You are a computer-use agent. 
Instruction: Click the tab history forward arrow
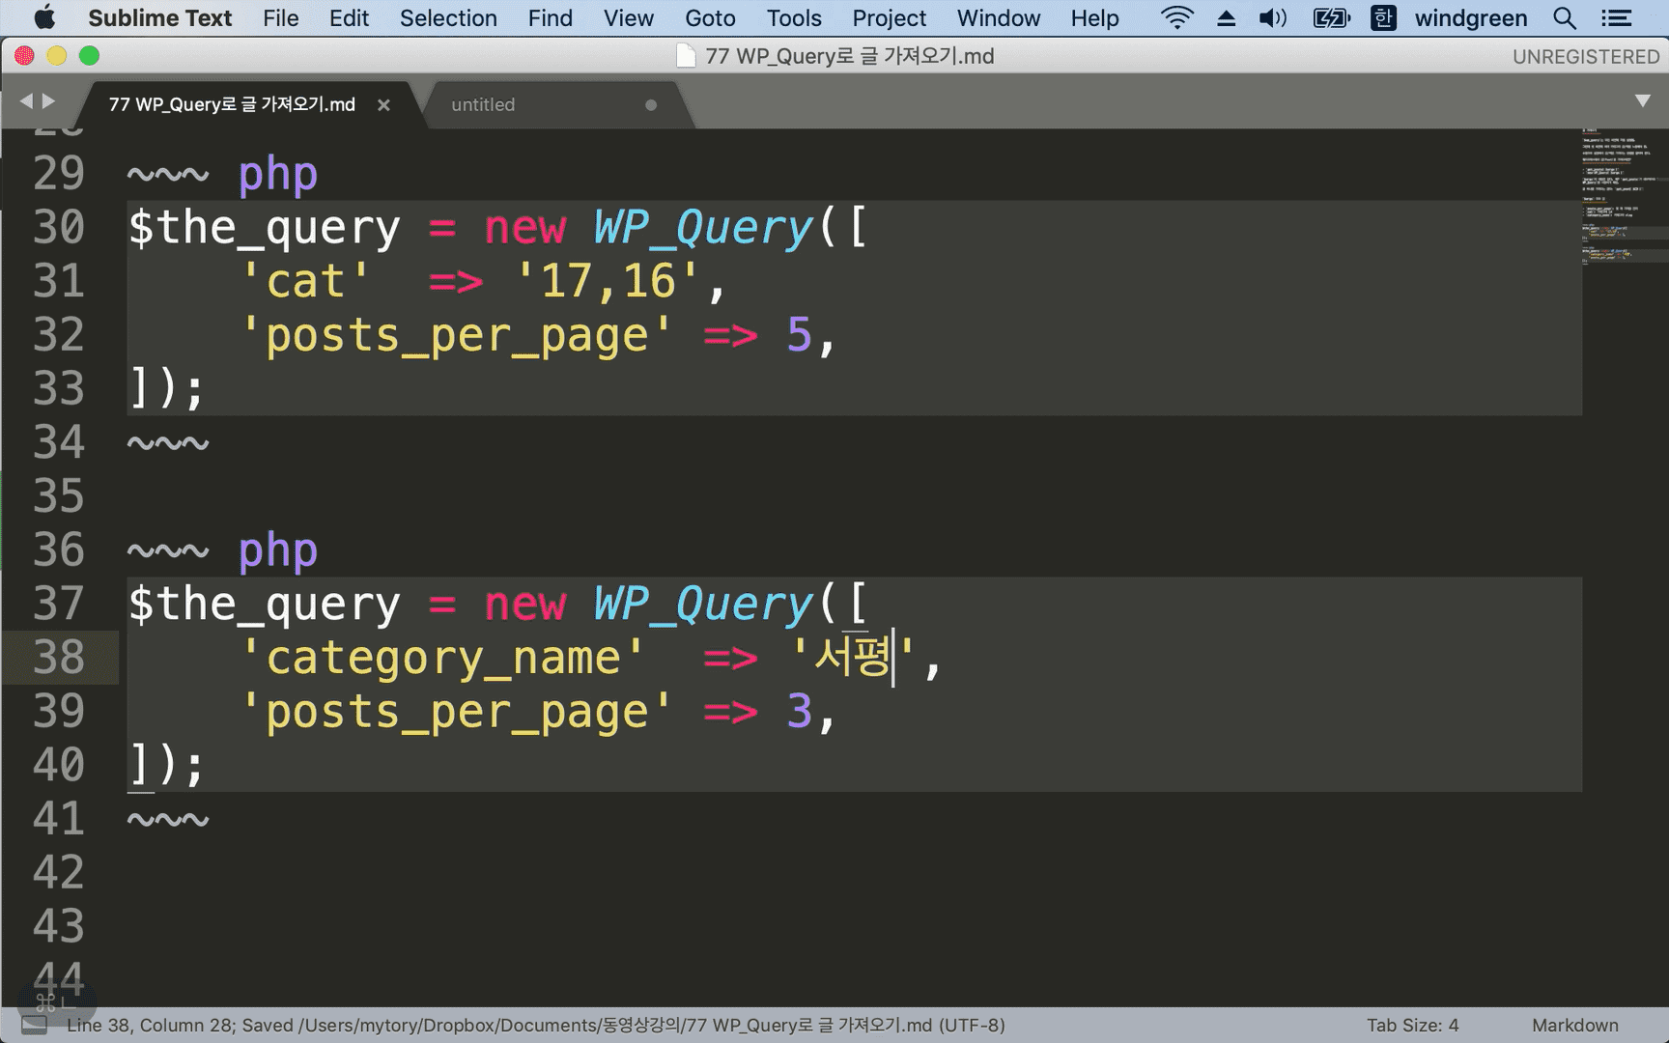pos(48,100)
